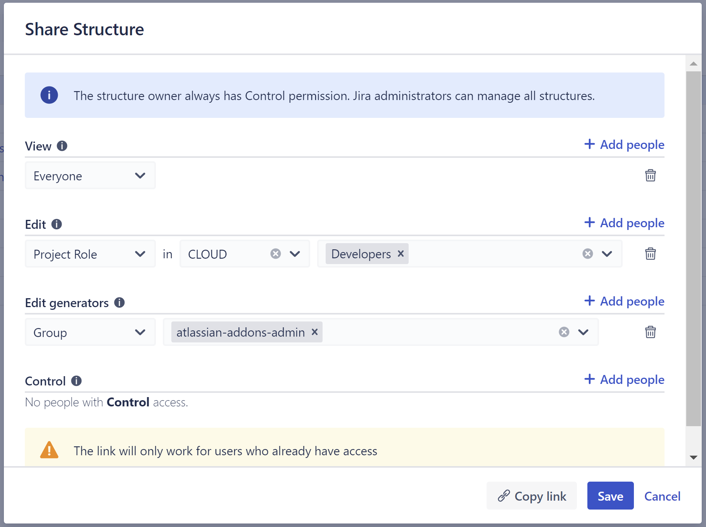Click the Save button
Viewport: 706px width, 527px height.
[x=610, y=496]
